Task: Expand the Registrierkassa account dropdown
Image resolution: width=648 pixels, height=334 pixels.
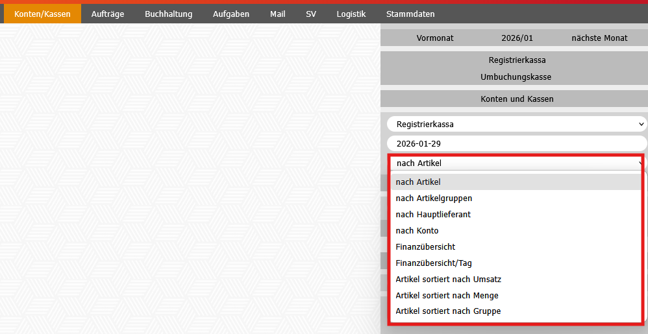Action: (x=517, y=124)
